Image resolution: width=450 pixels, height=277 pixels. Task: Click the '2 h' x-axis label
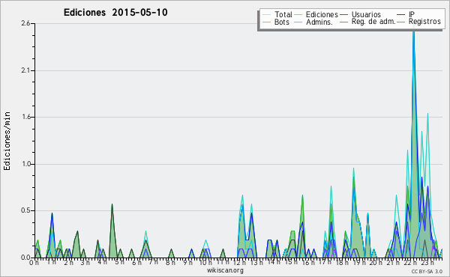pyautogui.click(x=68, y=262)
